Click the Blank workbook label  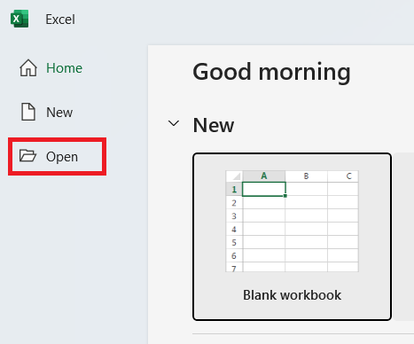pyautogui.click(x=292, y=295)
